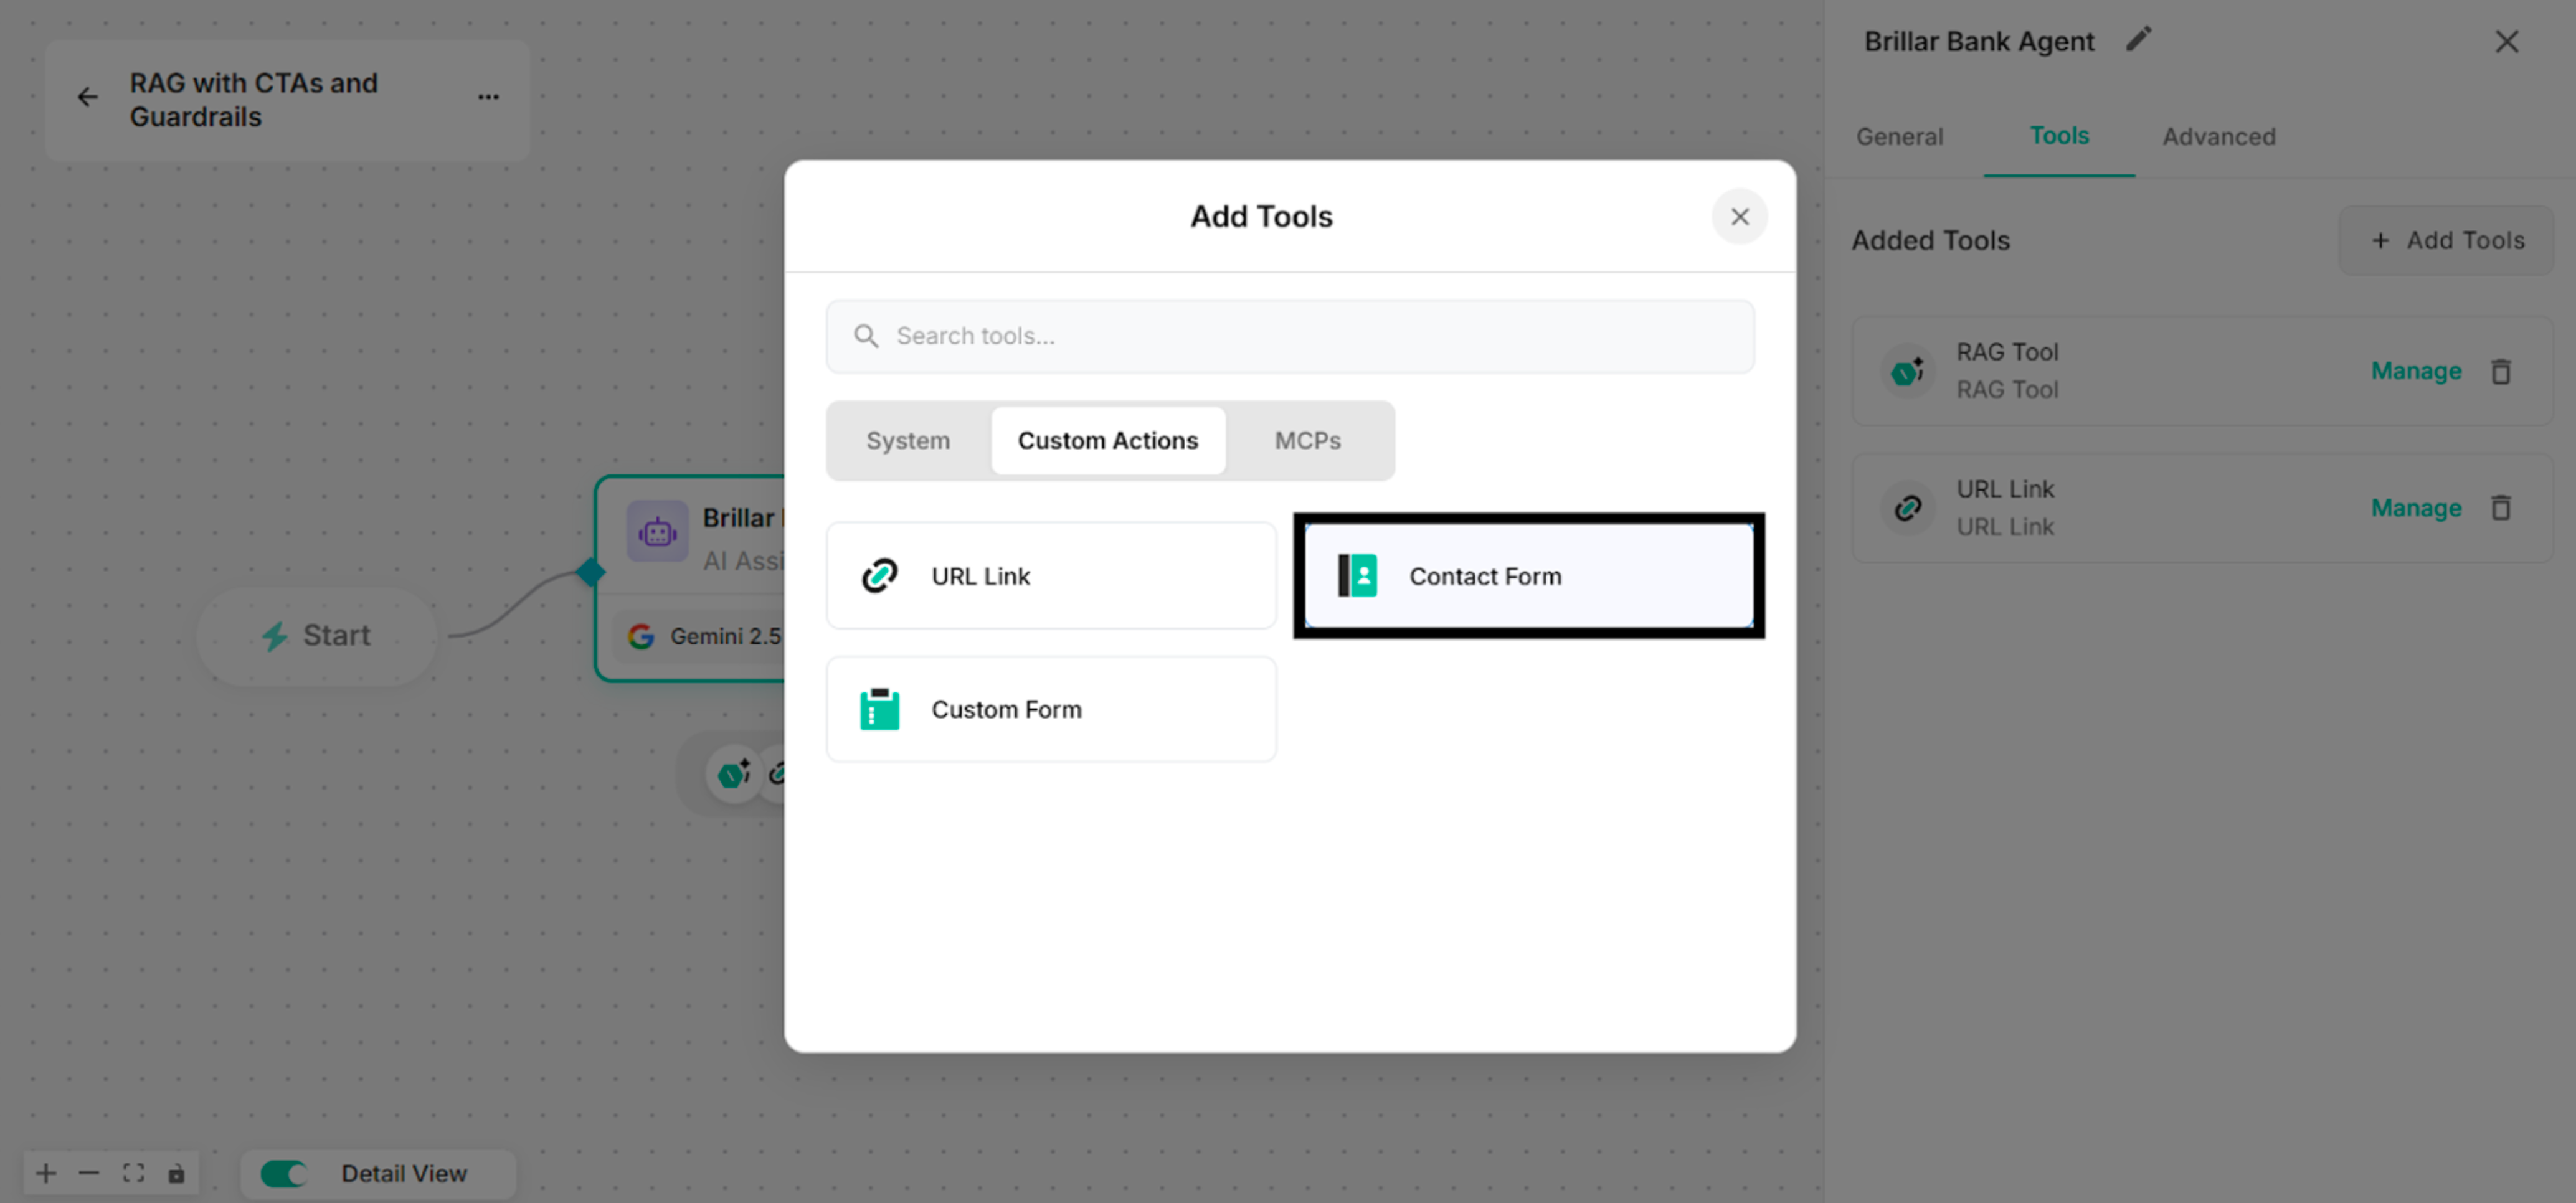
Task: Click the robot icon on the Brillar node
Action: click(657, 531)
